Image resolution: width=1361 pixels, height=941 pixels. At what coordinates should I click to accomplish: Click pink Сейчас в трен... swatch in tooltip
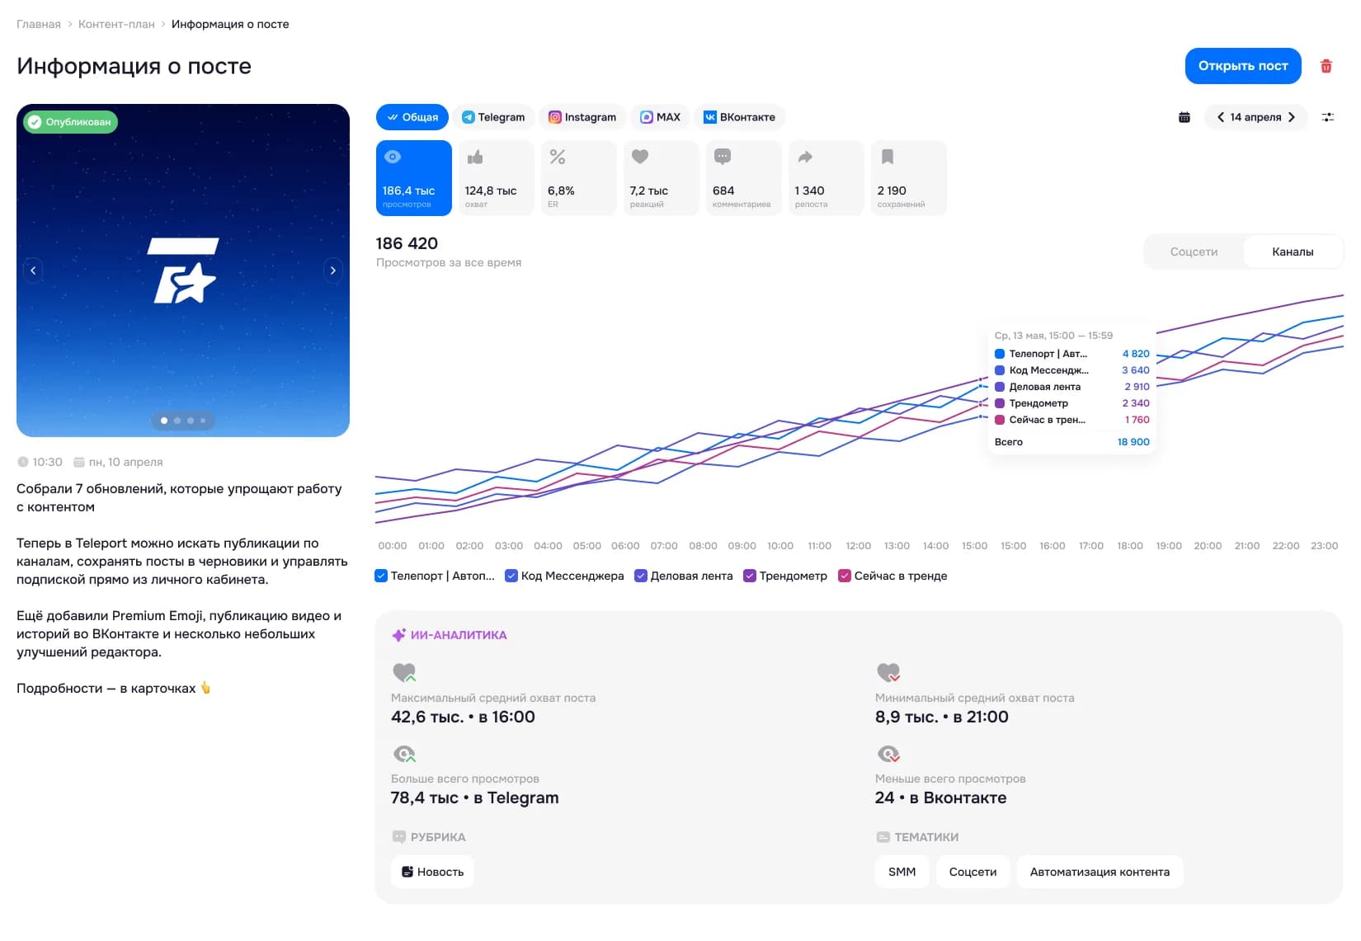pos(1000,420)
